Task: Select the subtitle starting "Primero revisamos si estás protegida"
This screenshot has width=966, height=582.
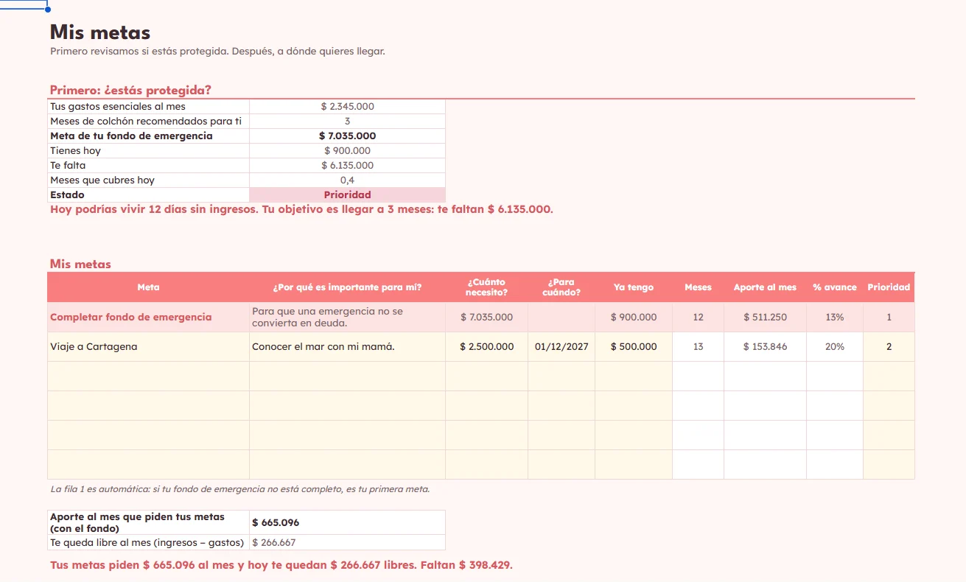Action: (x=217, y=52)
